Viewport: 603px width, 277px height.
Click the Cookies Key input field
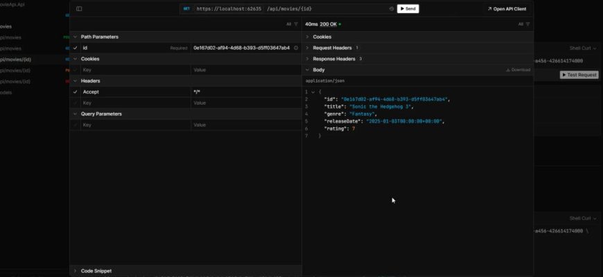135,70
